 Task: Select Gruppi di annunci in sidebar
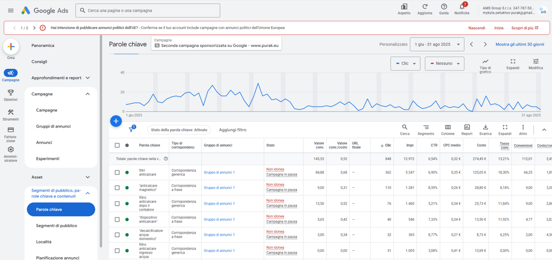[53, 127]
